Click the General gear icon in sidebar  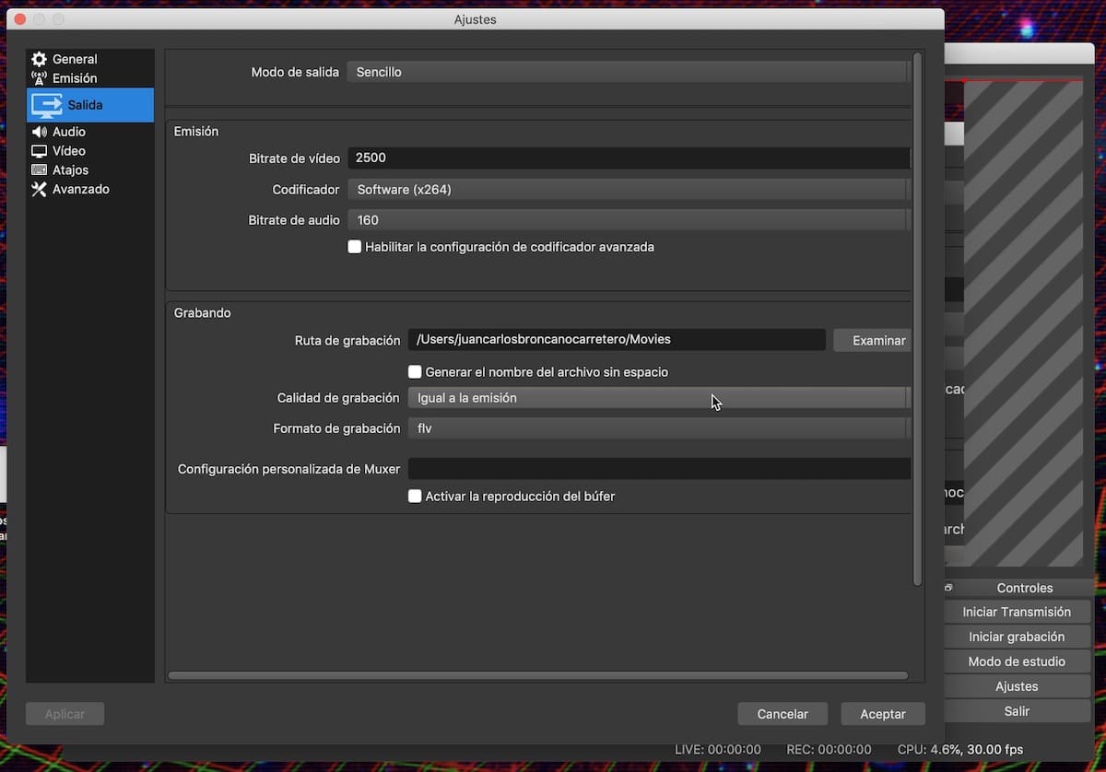point(39,59)
